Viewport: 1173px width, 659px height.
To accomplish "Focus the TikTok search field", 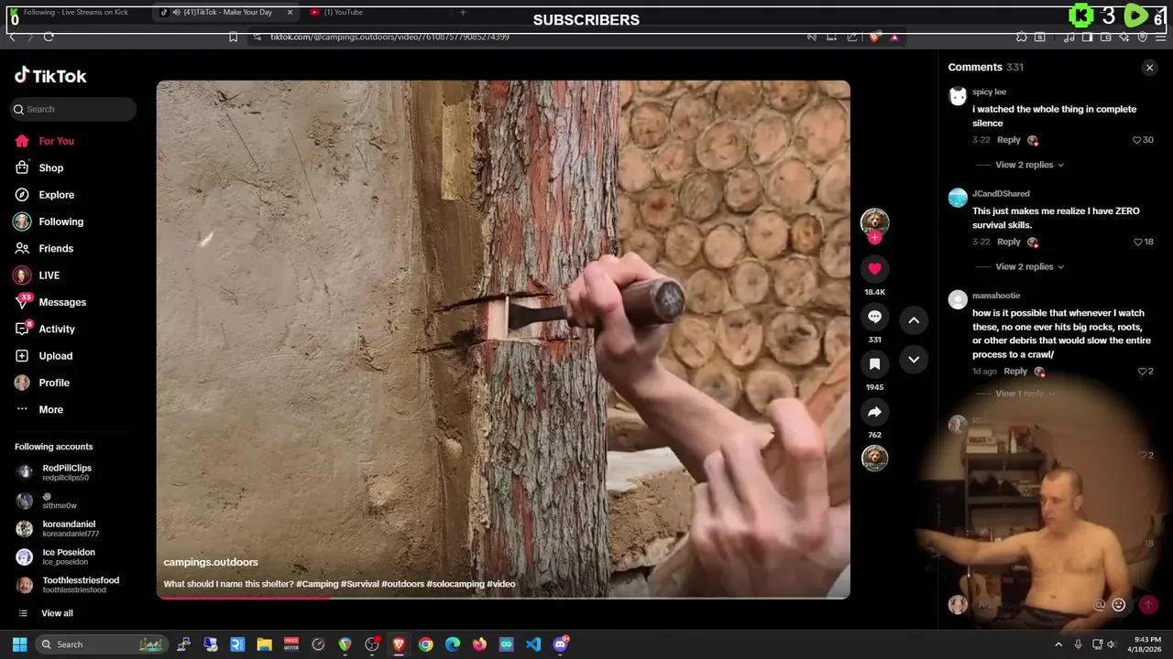I will click(x=73, y=109).
